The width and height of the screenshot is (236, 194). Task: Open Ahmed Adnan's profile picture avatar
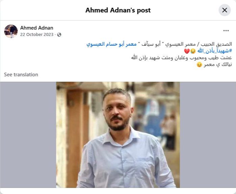pyautogui.click(x=11, y=31)
